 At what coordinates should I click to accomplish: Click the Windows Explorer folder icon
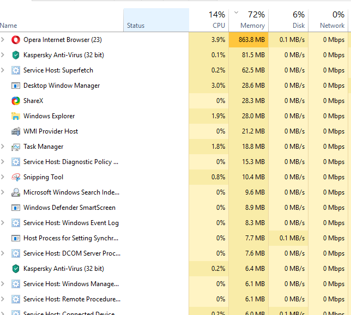pyautogui.click(x=16, y=116)
